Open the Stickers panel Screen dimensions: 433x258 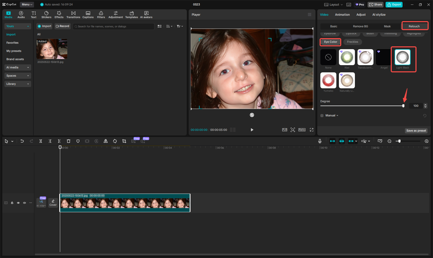point(46,15)
